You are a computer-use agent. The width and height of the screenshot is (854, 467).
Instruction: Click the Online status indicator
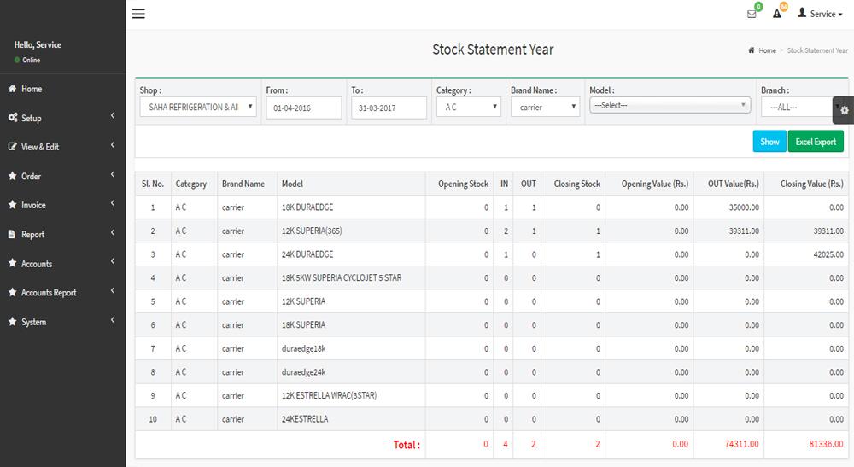tap(27, 60)
